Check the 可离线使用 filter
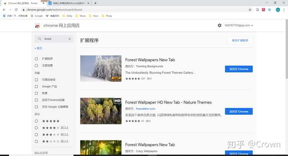The image size is (288, 156). [x=36, y=80]
